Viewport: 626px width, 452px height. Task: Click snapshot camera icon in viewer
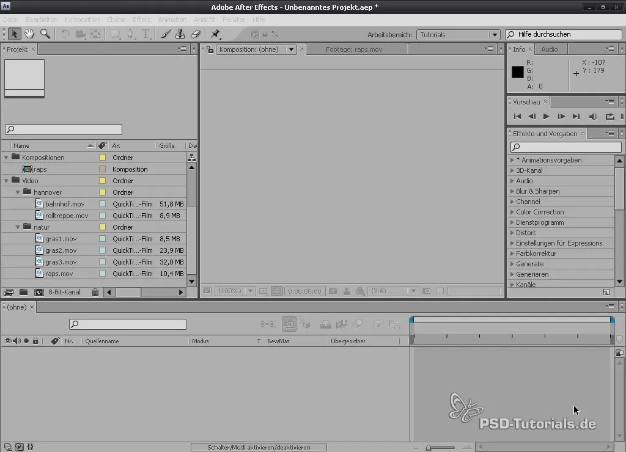click(x=333, y=291)
